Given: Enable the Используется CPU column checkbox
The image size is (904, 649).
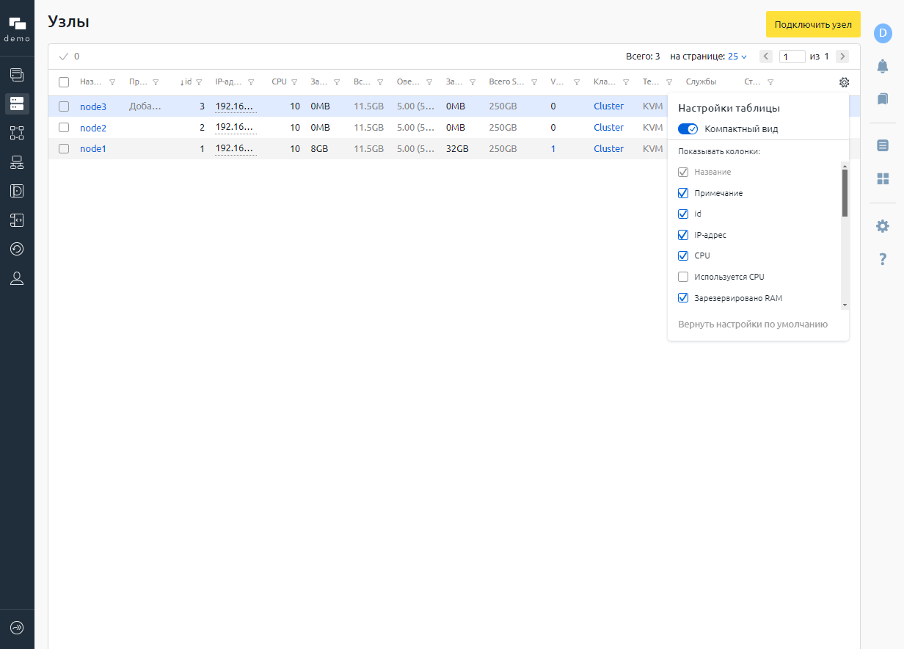Looking at the screenshot, I should (683, 277).
